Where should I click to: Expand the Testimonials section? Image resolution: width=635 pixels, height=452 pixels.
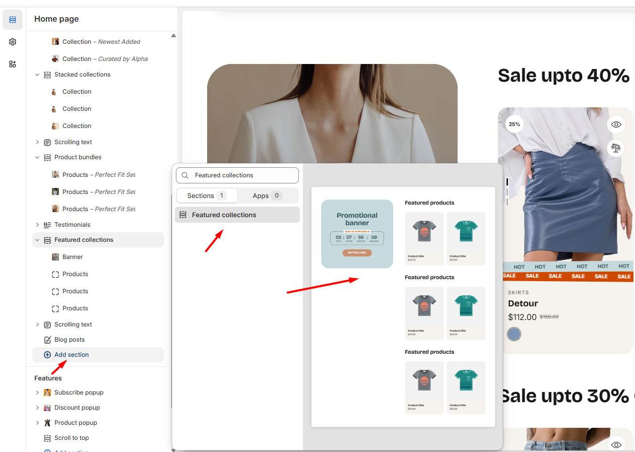coord(37,225)
